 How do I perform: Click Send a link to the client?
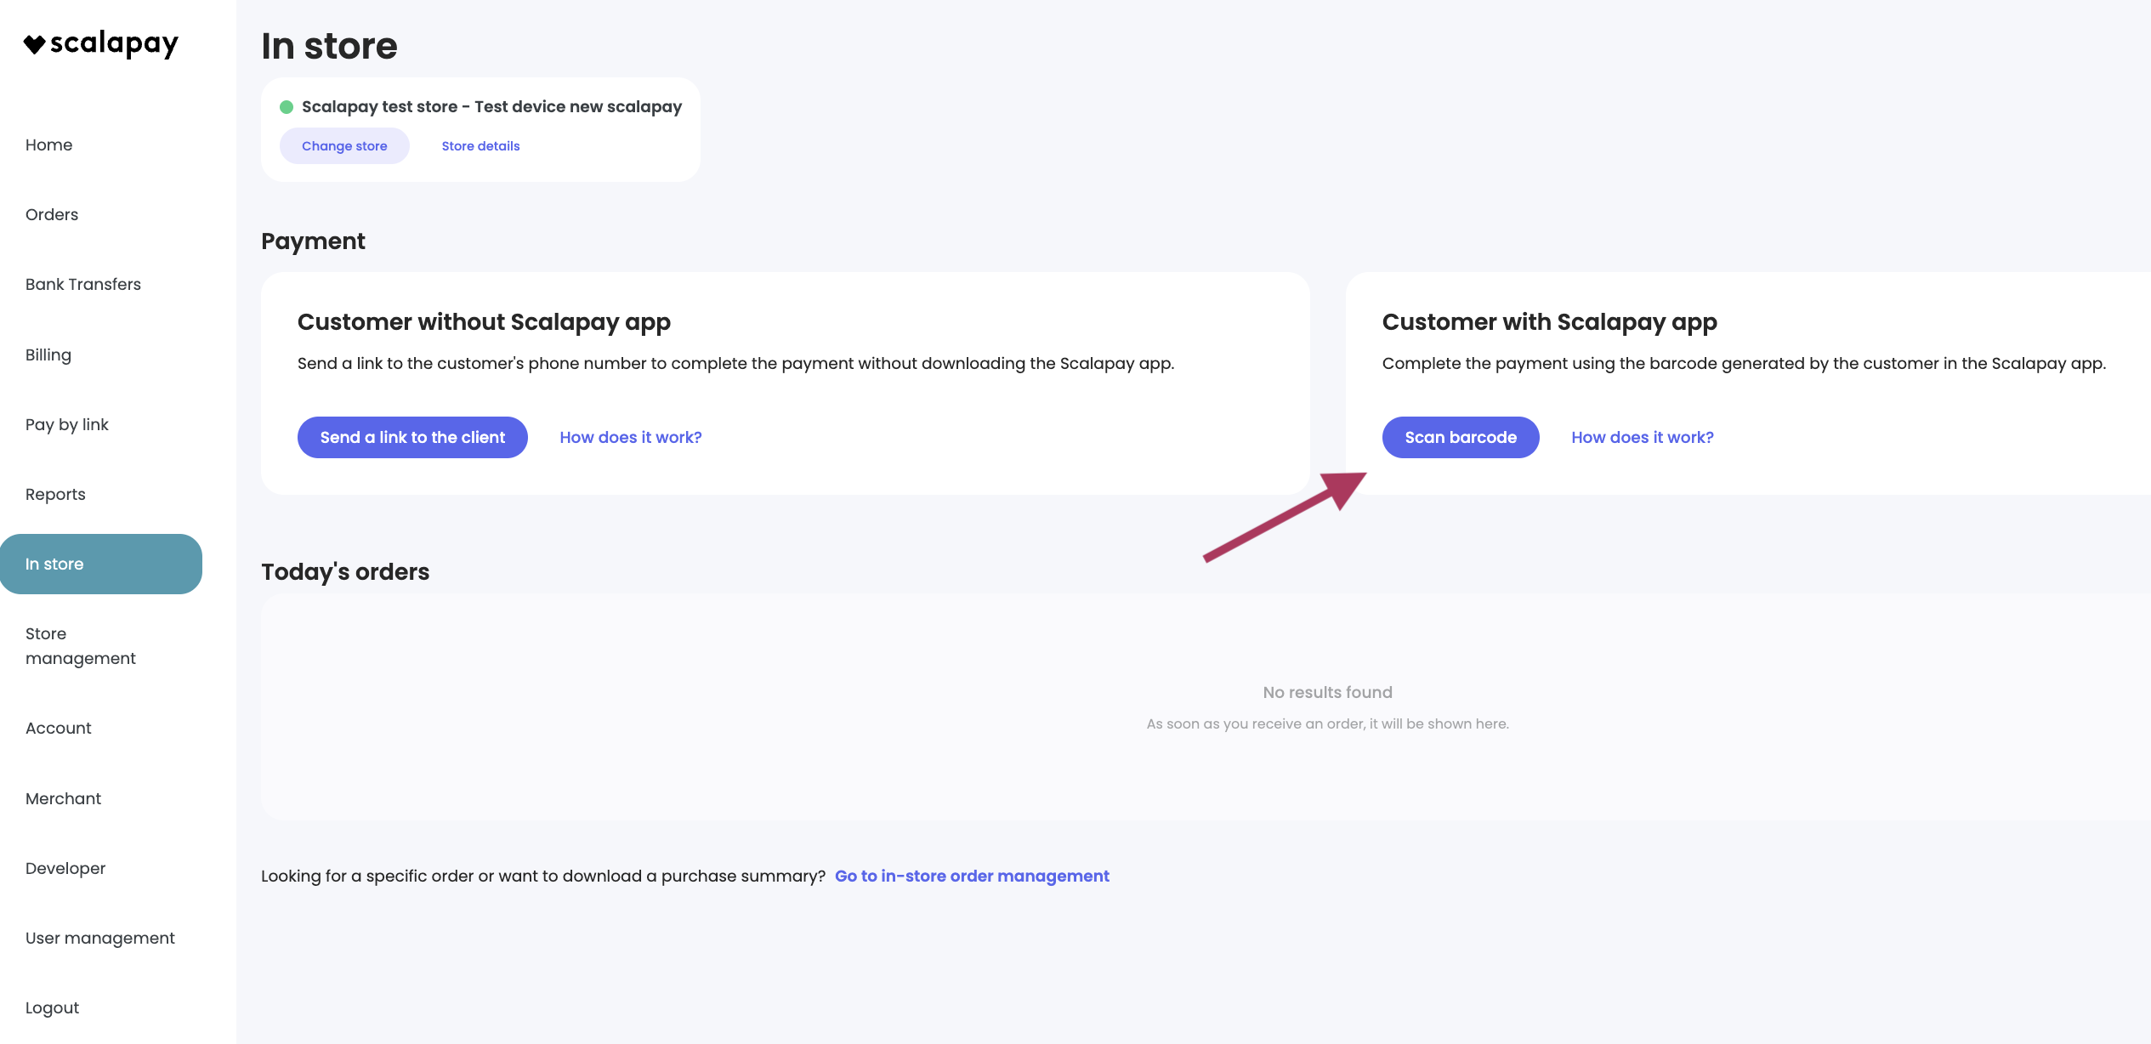tap(412, 438)
